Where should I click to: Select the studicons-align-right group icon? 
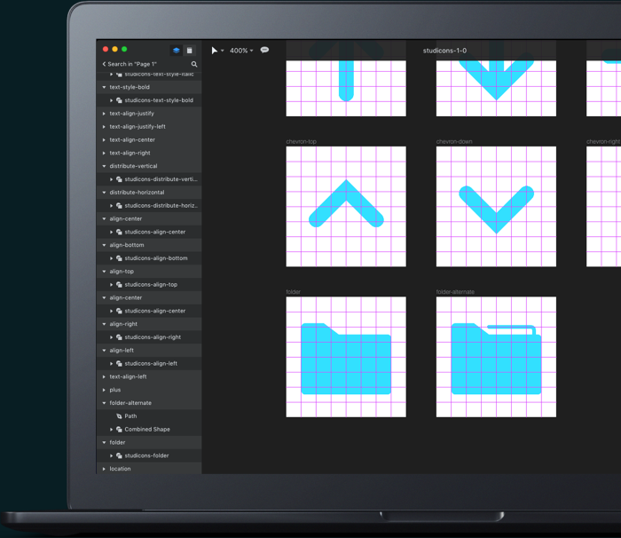coord(119,337)
